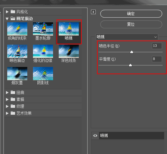Screen dimensions: 167x154
Task: Click the 画笔描边 open folder icon
Action: 13,19
